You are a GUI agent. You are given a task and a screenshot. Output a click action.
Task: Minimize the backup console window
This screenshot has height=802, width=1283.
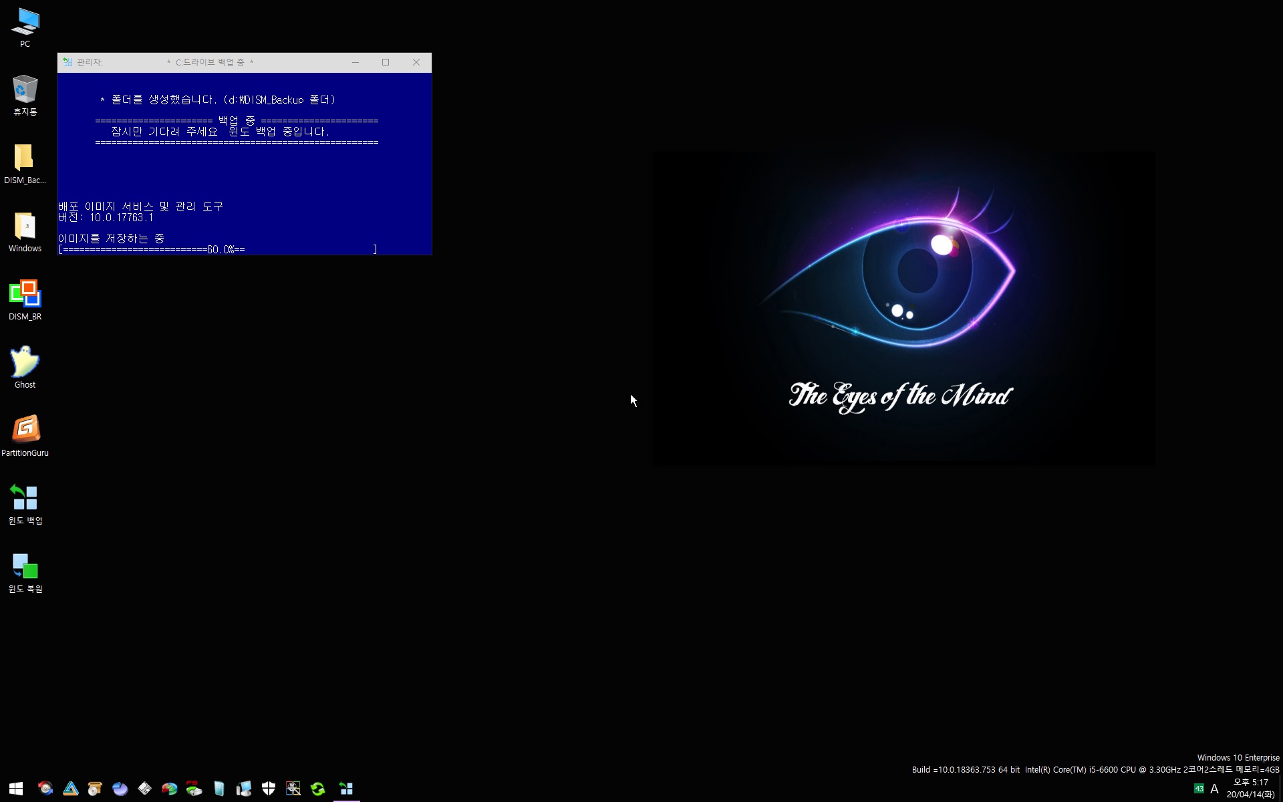tap(355, 62)
